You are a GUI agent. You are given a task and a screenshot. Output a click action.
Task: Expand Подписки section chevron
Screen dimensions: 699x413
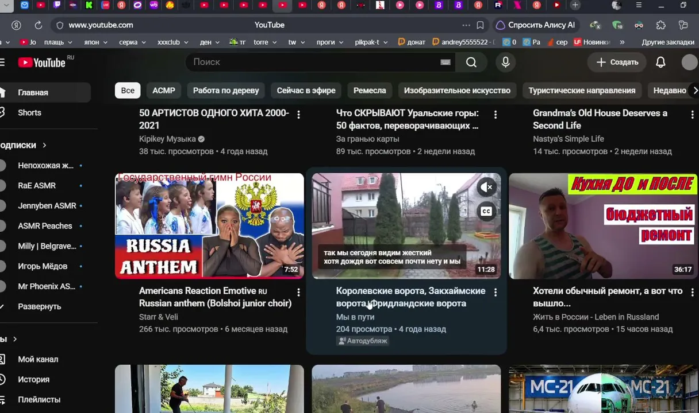coord(44,145)
